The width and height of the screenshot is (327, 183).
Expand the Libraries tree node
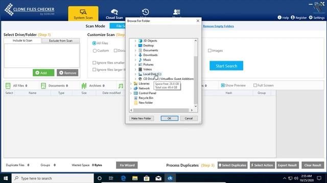[x=131, y=83]
